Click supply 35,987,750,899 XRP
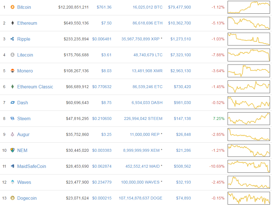 tap(141, 39)
